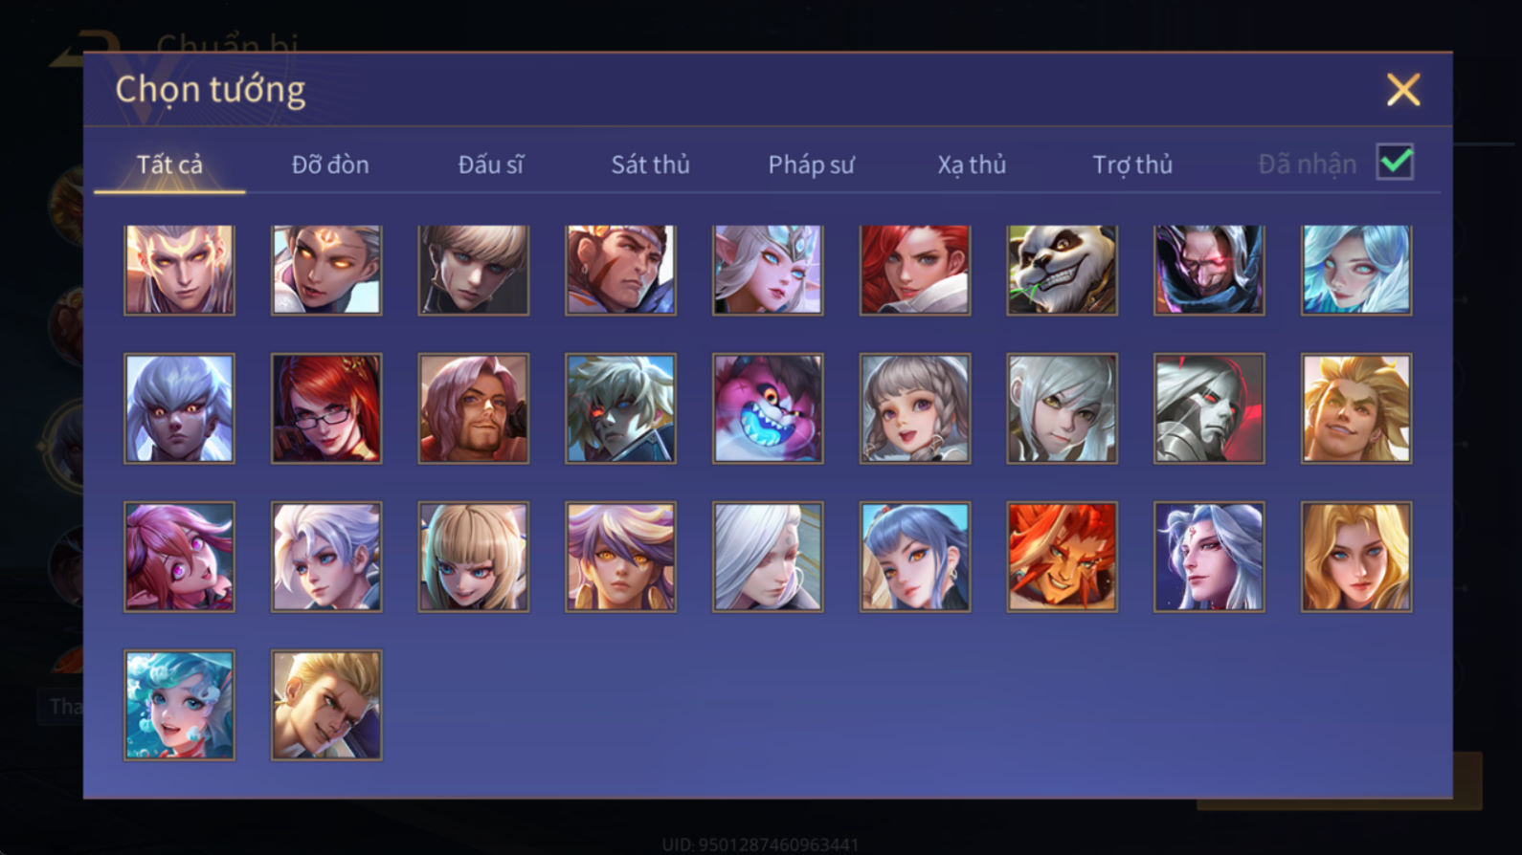1522x855 pixels.
Task: Select the panda hero portrait
Action: [1062, 270]
